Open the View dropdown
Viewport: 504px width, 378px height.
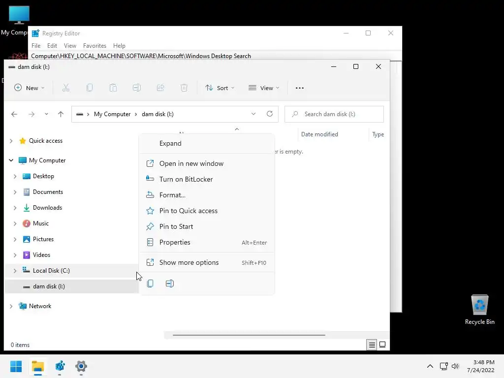[x=264, y=88]
